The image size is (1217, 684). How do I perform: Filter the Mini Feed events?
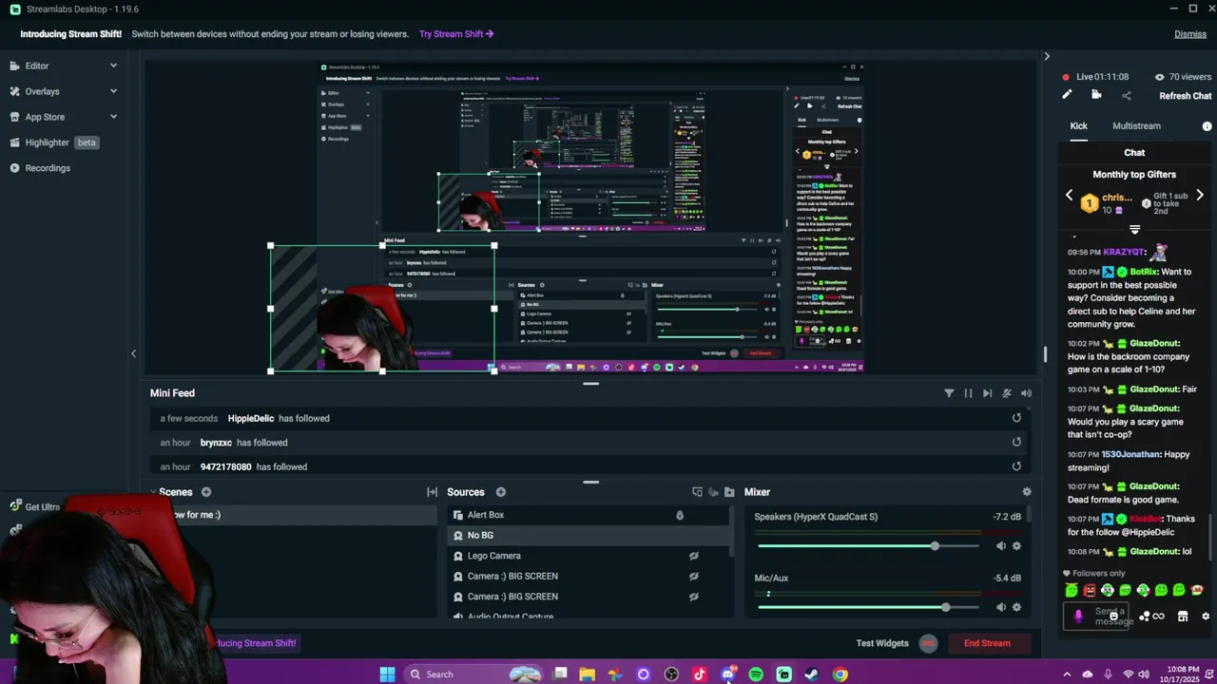(x=949, y=393)
